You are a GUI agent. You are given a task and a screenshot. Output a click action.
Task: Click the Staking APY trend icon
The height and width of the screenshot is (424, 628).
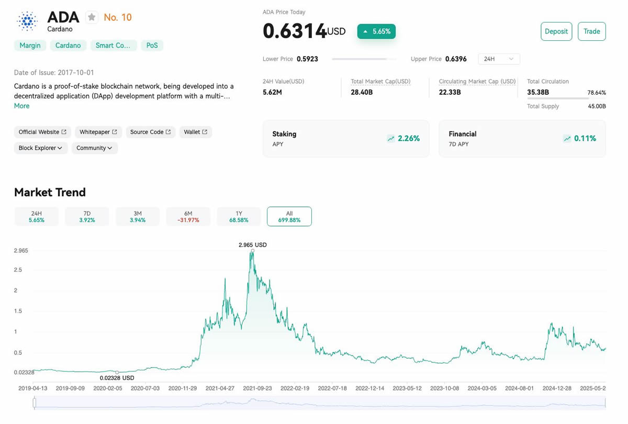click(390, 139)
